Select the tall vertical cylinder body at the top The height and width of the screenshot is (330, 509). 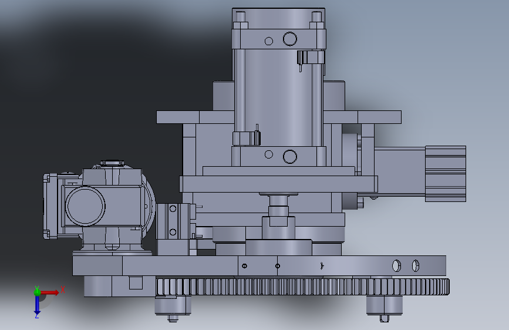[278, 97]
